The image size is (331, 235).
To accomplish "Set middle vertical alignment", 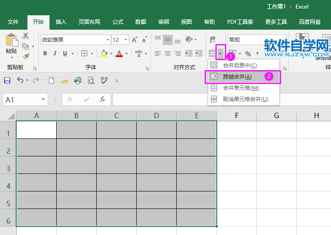I will pos(168,40).
